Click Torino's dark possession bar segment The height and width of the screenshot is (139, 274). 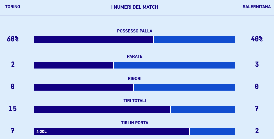(94, 40)
